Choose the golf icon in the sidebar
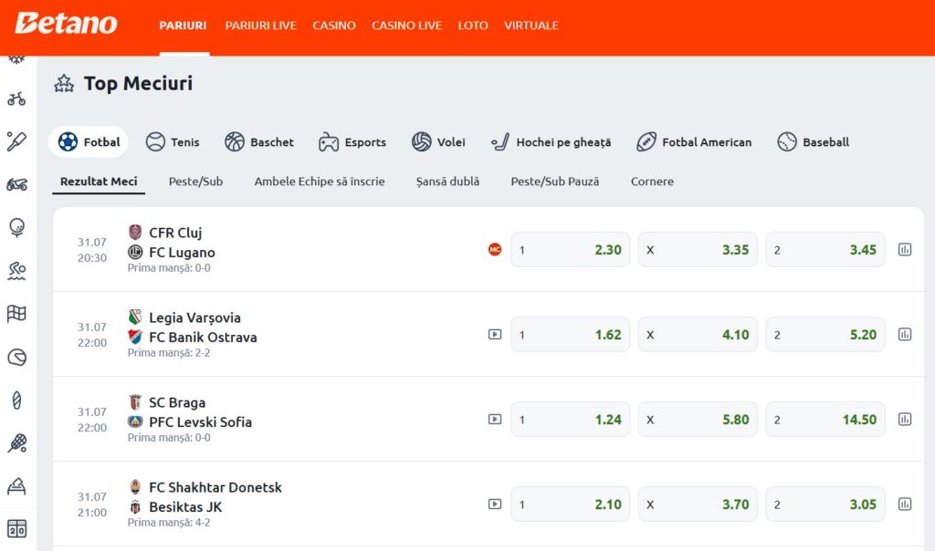This screenshot has height=551, width=935. (16, 227)
